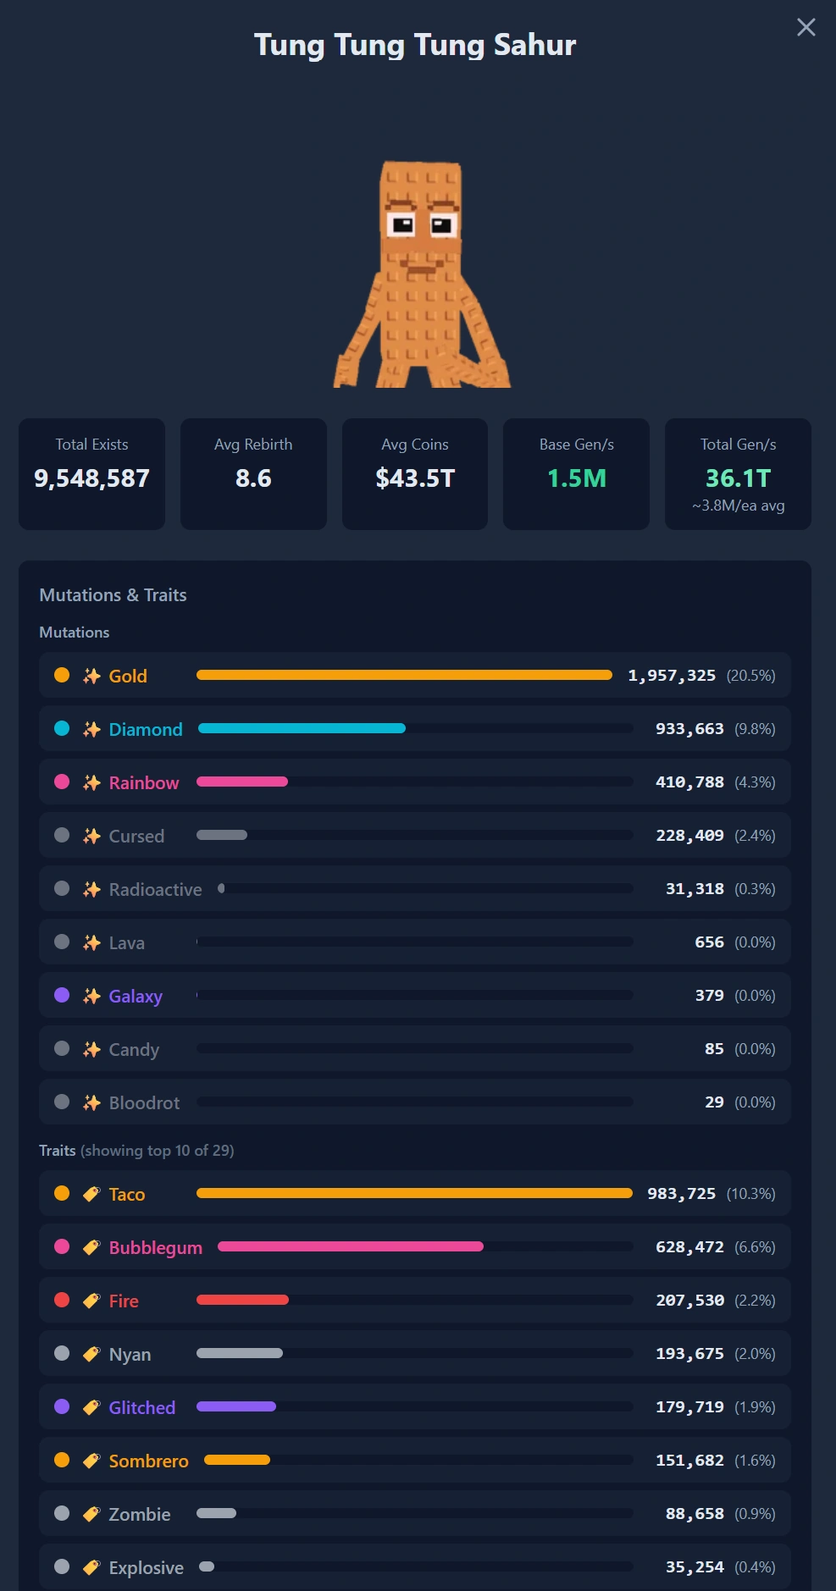Select the Nyan trait label
836x1591 pixels.
(x=130, y=1354)
